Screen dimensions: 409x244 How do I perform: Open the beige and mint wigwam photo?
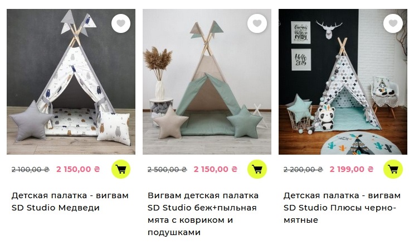coord(207,82)
